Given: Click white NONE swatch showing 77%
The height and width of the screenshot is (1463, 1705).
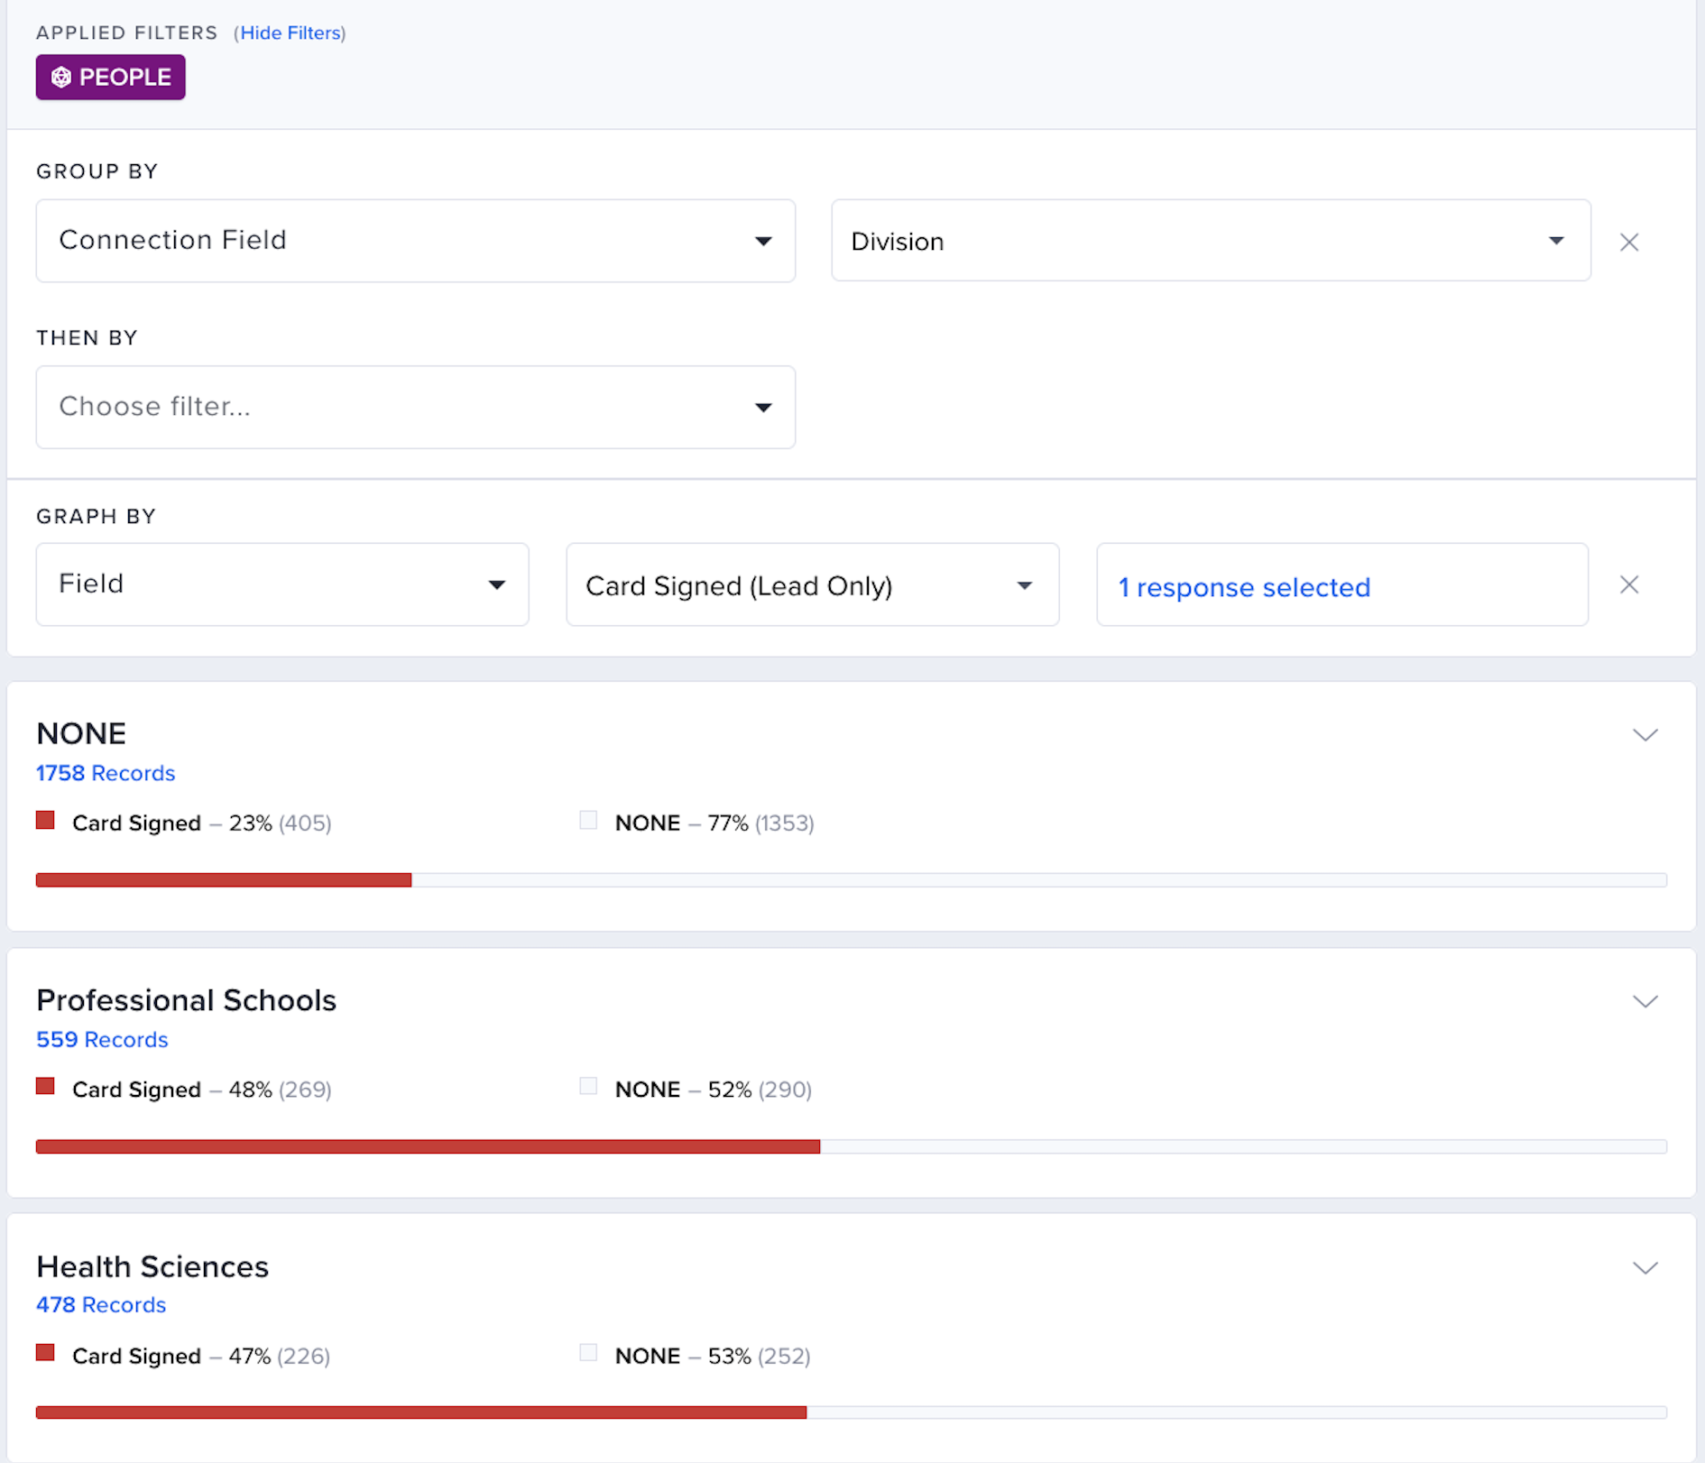Looking at the screenshot, I should (x=588, y=820).
